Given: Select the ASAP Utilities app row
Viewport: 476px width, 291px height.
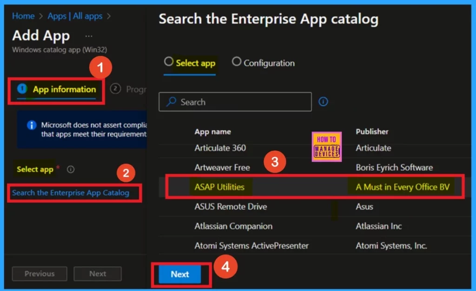Looking at the screenshot, I should click(315, 187).
